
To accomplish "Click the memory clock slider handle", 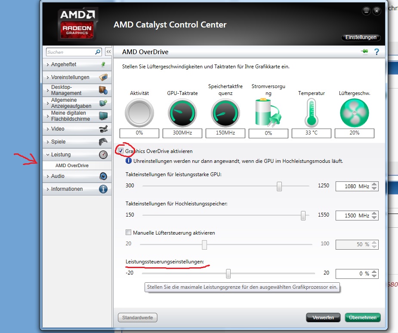I will pyautogui.click(x=303, y=215).
